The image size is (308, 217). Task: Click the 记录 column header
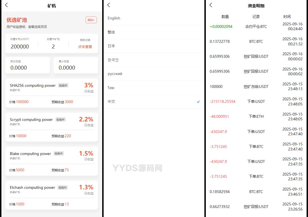(x=256, y=17)
